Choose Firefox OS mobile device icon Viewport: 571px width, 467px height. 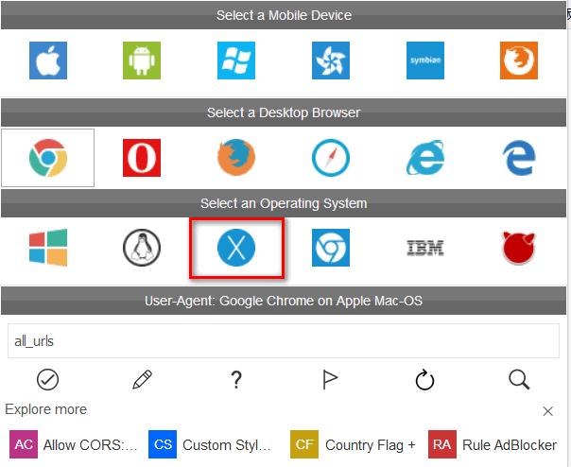pos(519,61)
